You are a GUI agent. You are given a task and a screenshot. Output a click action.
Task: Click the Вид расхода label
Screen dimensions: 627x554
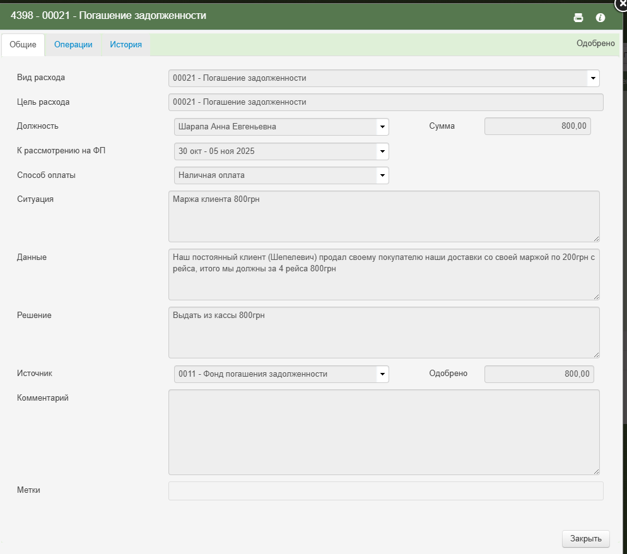click(x=41, y=78)
